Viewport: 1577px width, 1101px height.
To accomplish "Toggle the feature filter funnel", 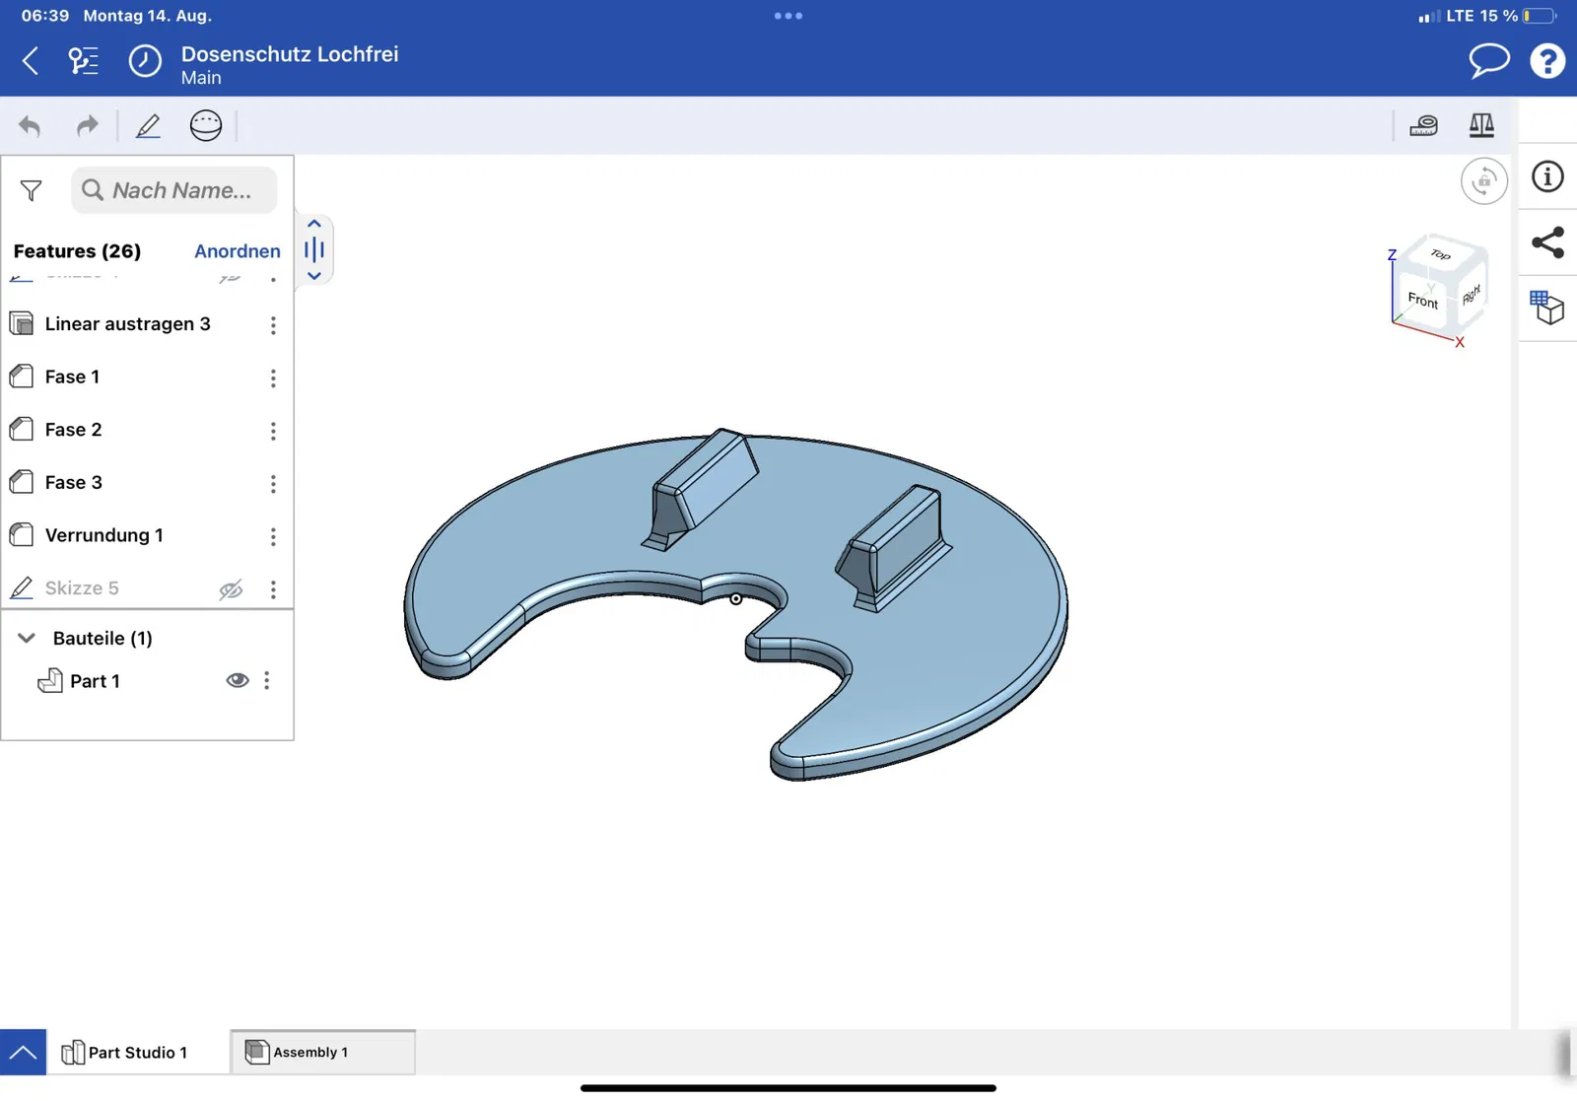I will (32, 190).
